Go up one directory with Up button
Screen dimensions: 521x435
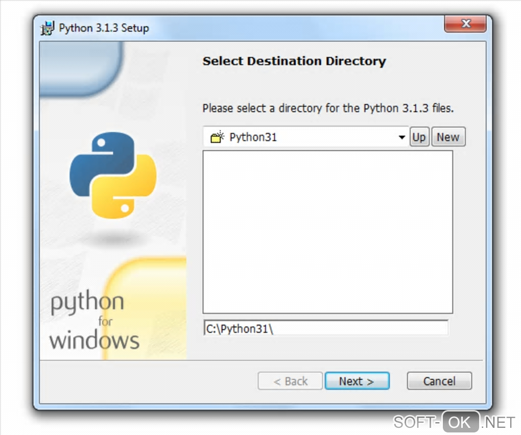(x=419, y=137)
